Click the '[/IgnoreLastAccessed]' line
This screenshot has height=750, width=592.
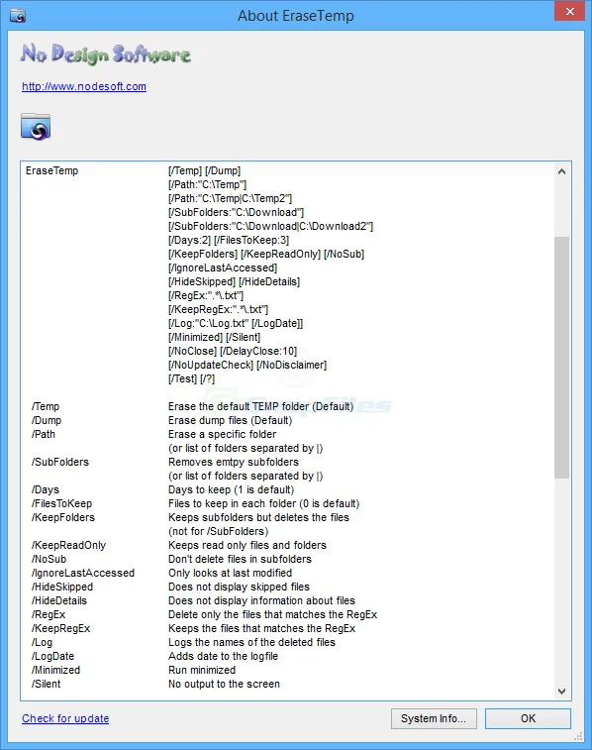coord(223,268)
